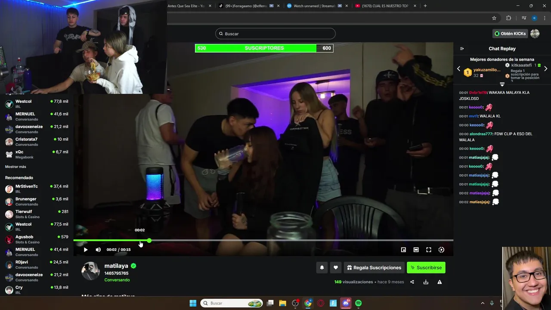The width and height of the screenshot is (551, 310).
Task: Show hidden system tray icons
Action: pyautogui.click(x=483, y=303)
